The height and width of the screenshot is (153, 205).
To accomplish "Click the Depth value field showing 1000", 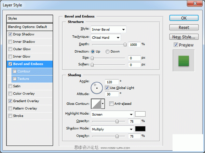I will 134,45.
